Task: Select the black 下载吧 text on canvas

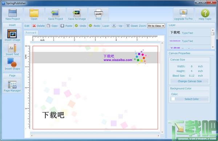Action: (x=53, y=115)
